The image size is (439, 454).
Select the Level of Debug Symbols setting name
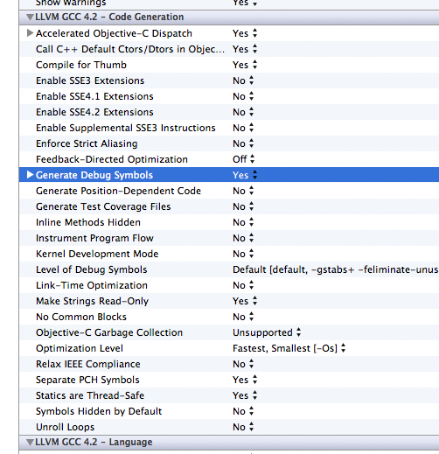(x=91, y=269)
